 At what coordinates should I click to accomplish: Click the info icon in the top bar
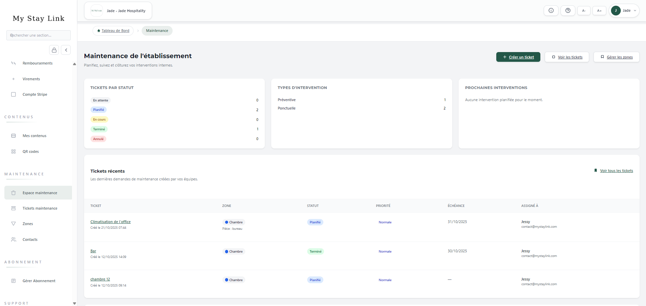click(x=551, y=10)
